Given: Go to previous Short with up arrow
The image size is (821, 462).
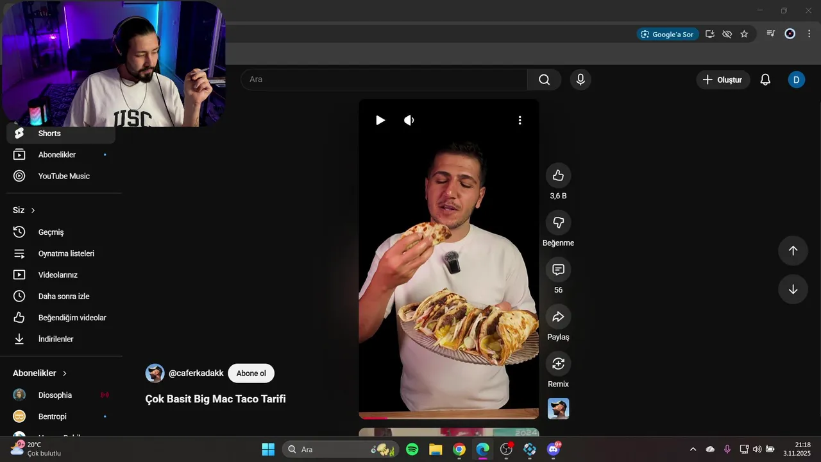Looking at the screenshot, I should 793,251.
